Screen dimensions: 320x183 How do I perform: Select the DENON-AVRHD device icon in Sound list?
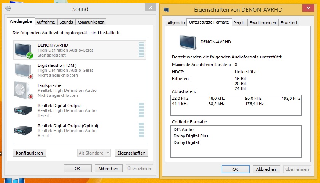24,50
